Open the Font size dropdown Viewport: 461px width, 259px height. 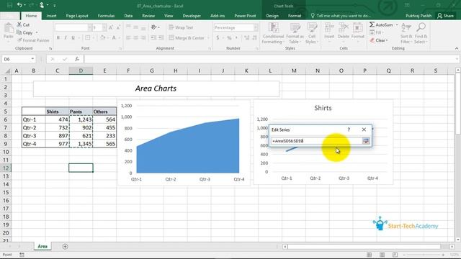pos(104,27)
